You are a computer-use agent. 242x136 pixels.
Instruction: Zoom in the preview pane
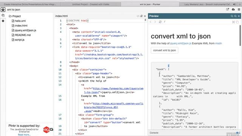(235, 16)
